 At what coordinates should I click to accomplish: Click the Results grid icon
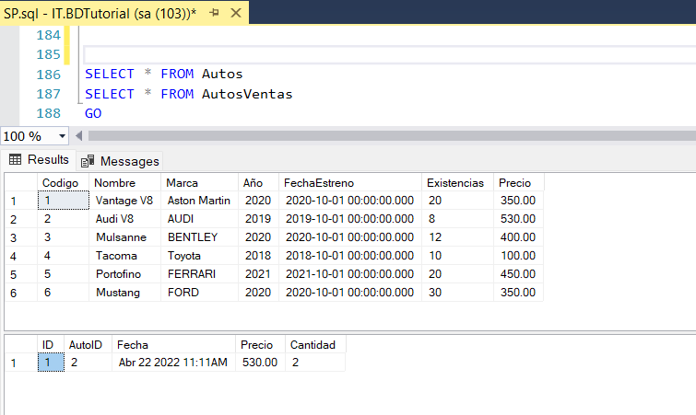coord(15,159)
